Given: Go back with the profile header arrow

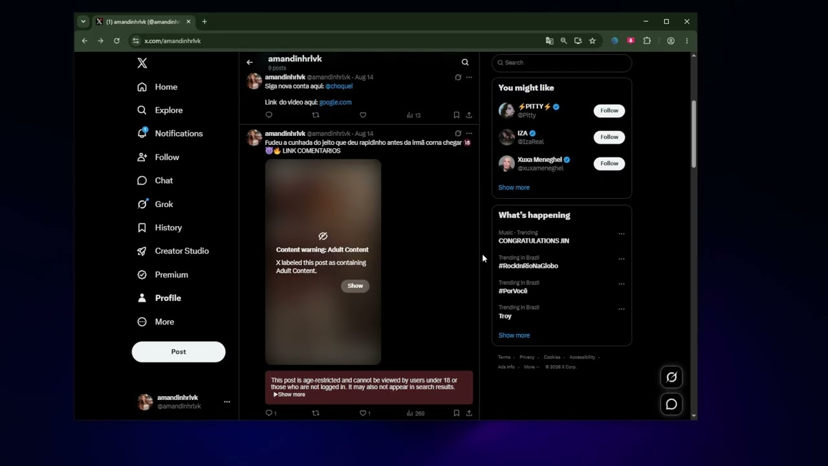Looking at the screenshot, I should point(249,62).
